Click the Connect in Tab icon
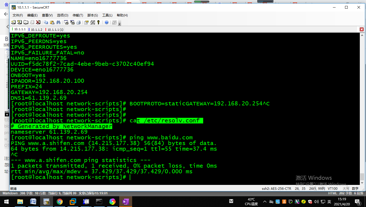The height and width of the screenshot is (207, 366). tap(26, 22)
